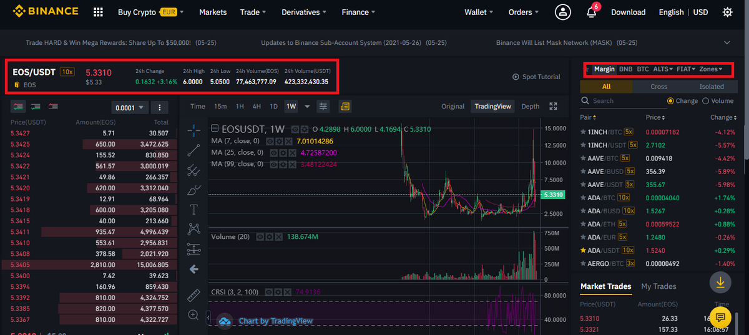Click the Isolated margin filter button
Viewport: 749px width, 335px height.
[711, 87]
